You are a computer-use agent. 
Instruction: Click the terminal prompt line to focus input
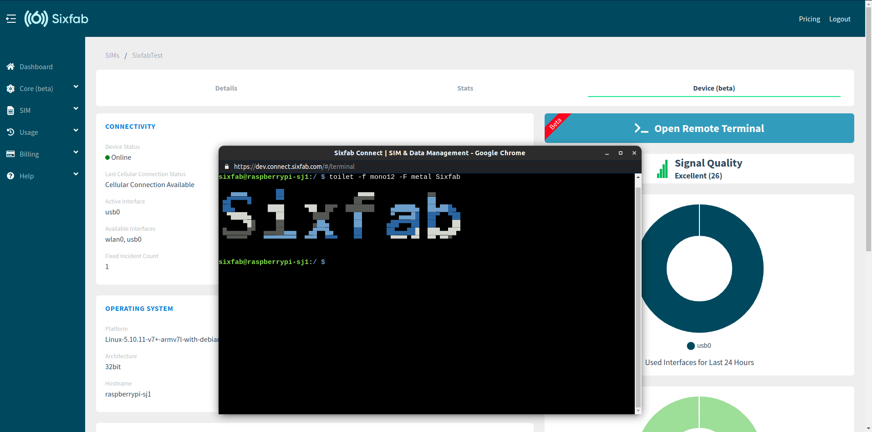pyautogui.click(x=272, y=262)
